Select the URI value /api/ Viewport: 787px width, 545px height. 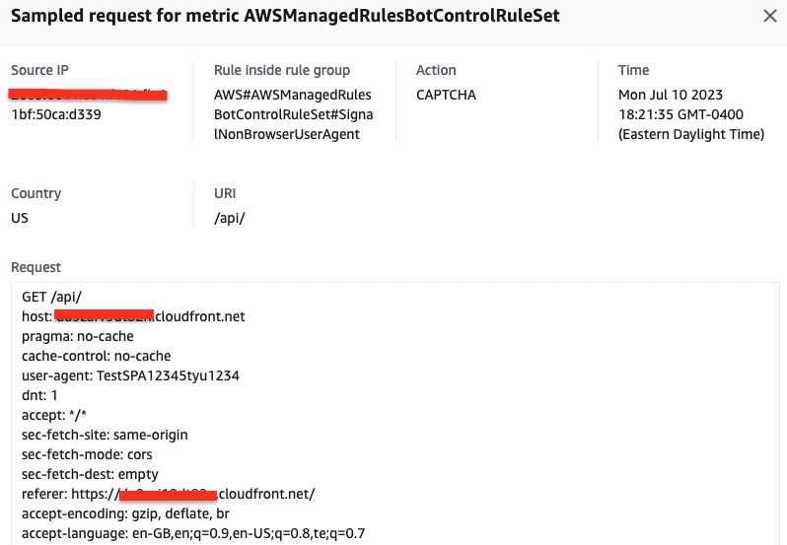click(x=230, y=218)
